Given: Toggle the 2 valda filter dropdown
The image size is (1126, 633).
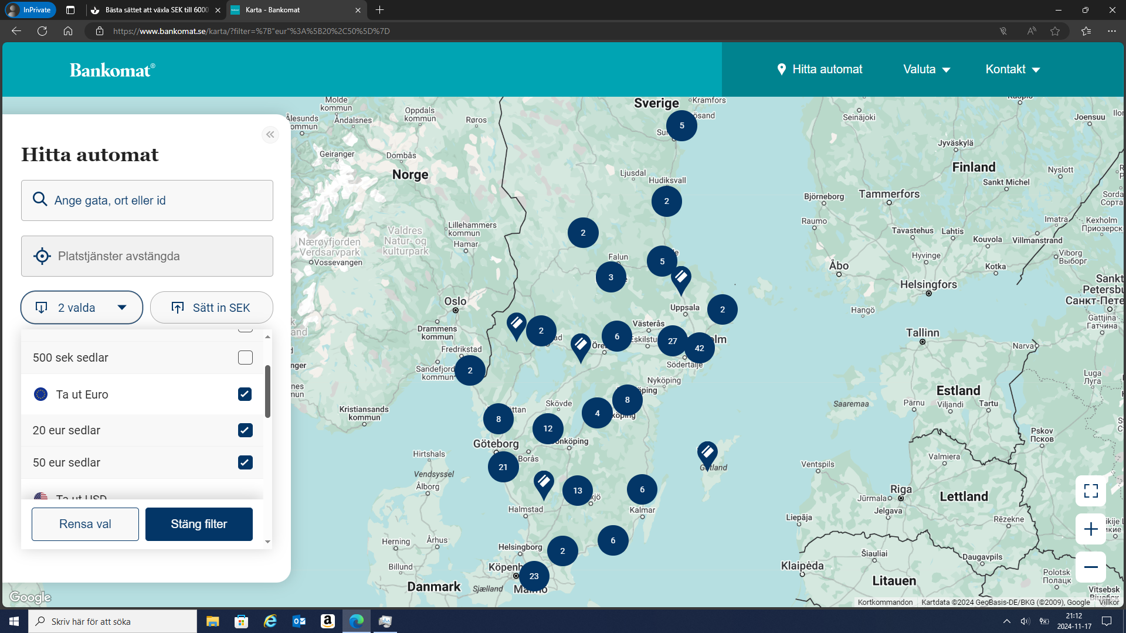Looking at the screenshot, I should click(x=82, y=308).
